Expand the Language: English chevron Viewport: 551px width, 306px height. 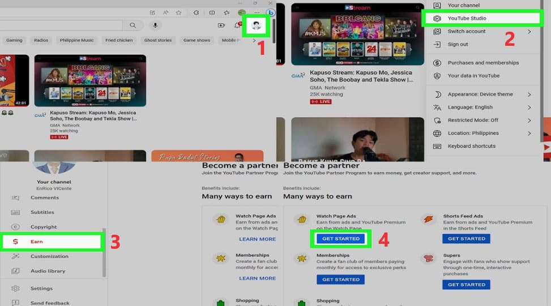click(x=529, y=107)
